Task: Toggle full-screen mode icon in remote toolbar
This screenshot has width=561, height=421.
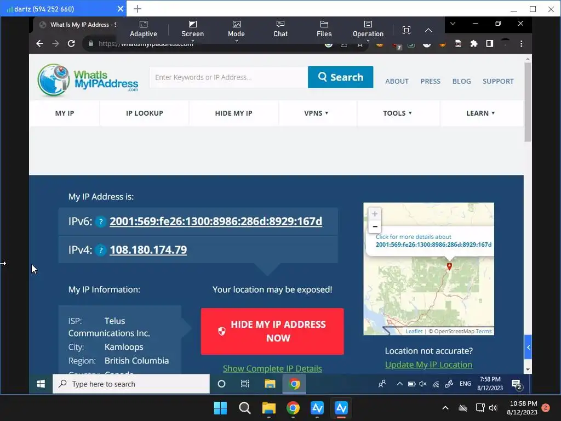Action: tap(406, 30)
